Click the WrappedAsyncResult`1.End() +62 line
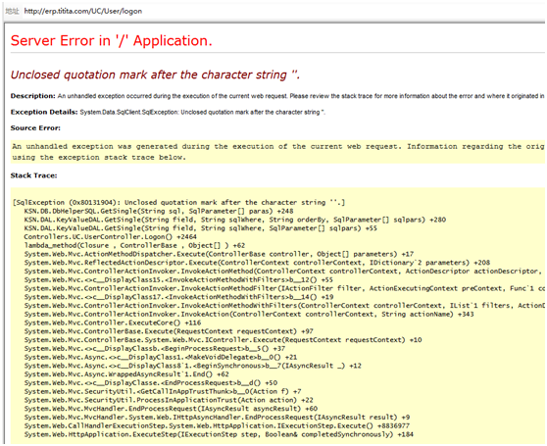Image resolution: width=547 pixels, height=446 pixels. pos(126,374)
